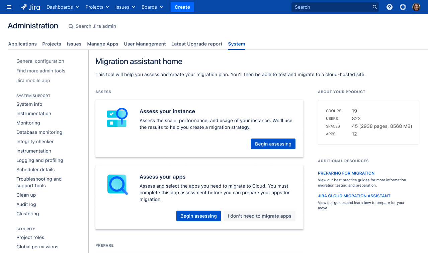Image resolution: width=428 pixels, height=253 pixels.
Task: Open System info page
Action: tap(29, 104)
